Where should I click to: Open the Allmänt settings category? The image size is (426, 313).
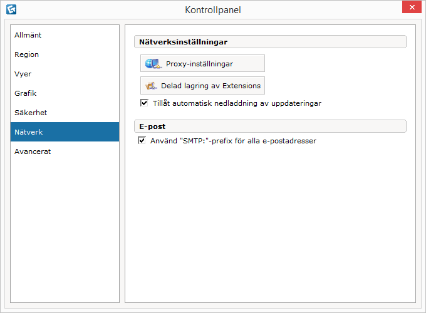(x=28, y=35)
